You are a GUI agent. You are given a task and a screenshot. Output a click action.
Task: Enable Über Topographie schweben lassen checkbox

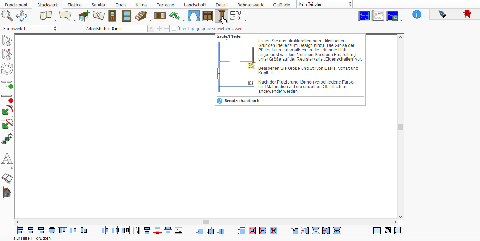point(174,29)
